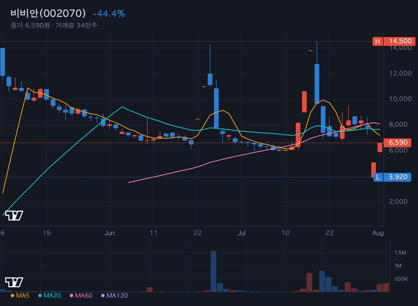
Task: Click the -44.4% change percentage
Action: click(109, 14)
